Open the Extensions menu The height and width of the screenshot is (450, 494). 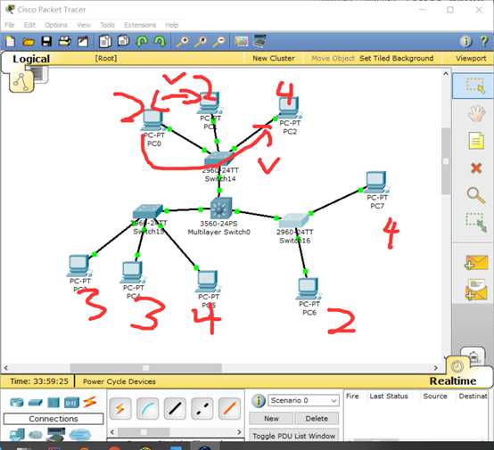[x=140, y=25]
